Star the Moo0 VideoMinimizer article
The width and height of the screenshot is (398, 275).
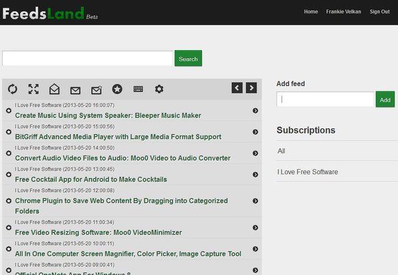pyautogui.click(x=9, y=228)
